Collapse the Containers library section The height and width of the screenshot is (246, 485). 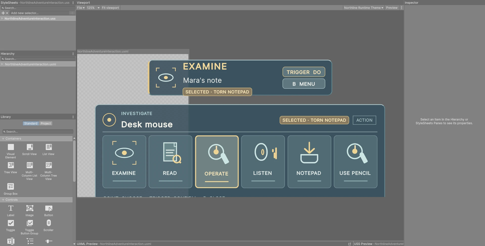point(3,139)
